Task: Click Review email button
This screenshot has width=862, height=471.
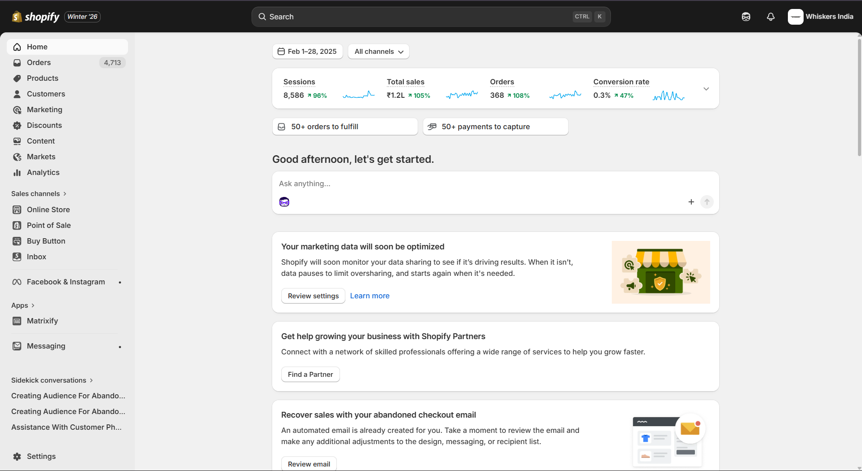Action: 309,464
